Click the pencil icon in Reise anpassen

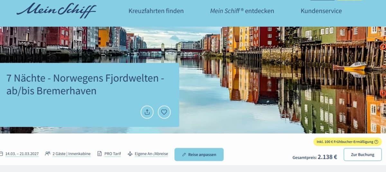click(x=184, y=155)
